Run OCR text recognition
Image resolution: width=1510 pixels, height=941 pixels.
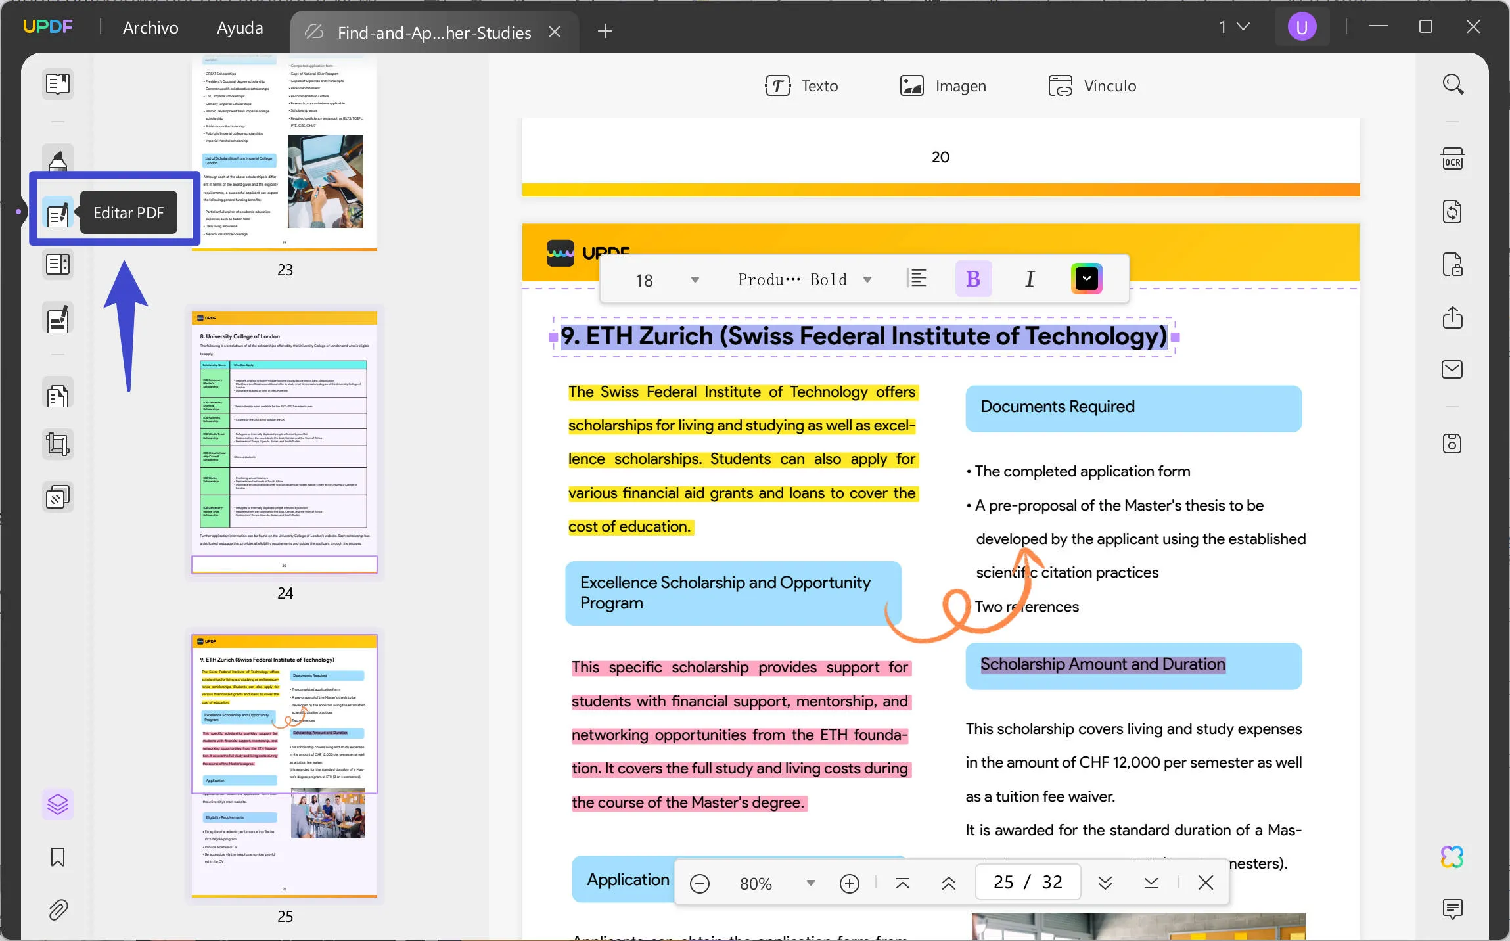[1452, 160]
